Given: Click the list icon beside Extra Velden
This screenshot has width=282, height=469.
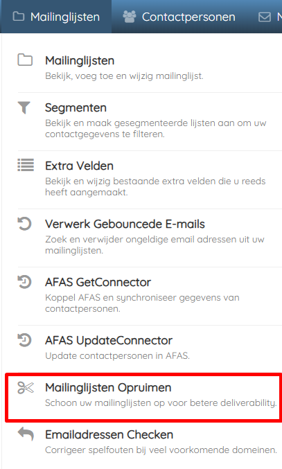Looking at the screenshot, I should coord(26,165).
